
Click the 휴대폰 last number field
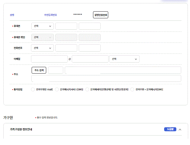[90, 26]
